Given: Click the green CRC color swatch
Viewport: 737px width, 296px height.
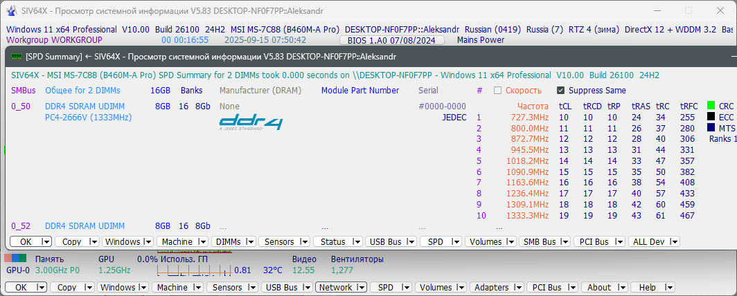Looking at the screenshot, I should point(711,106).
